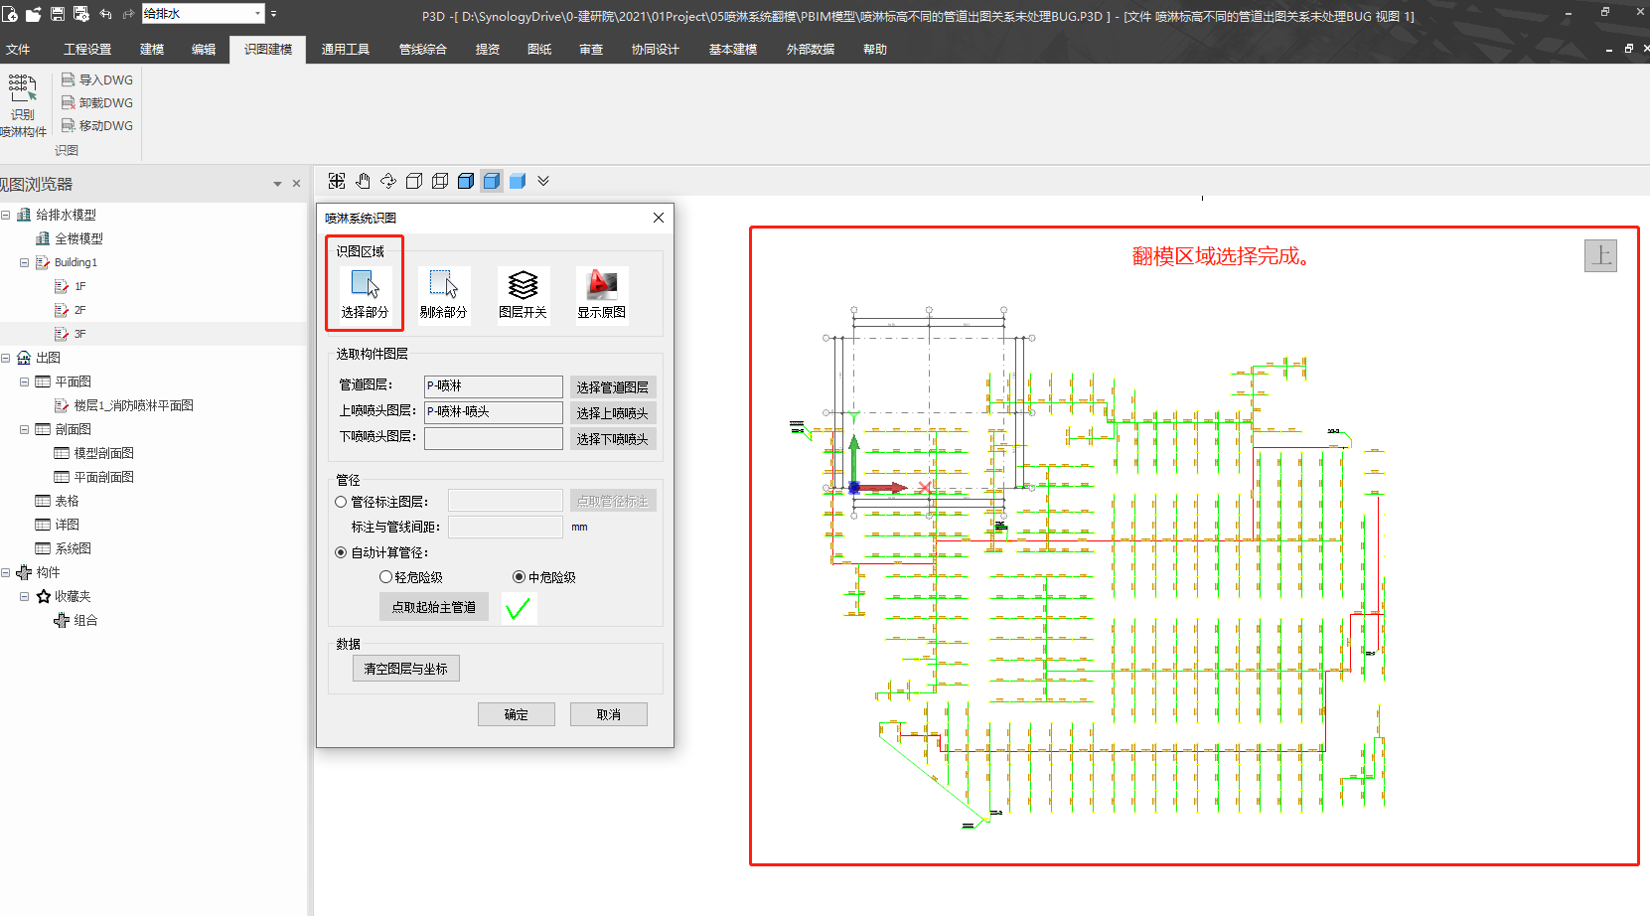Click the 导入DWG import icon
Viewport: 1650px width, 916px height.
click(69, 79)
